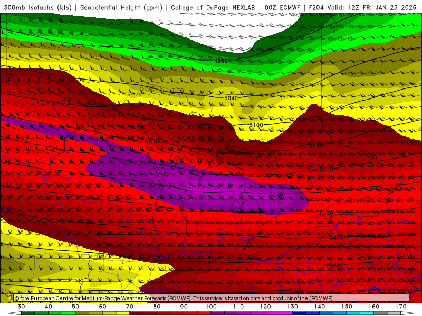Select the 40 kts scale label
Image resolution: width=422 pixels, height=316 pixels.
click(x=48, y=307)
